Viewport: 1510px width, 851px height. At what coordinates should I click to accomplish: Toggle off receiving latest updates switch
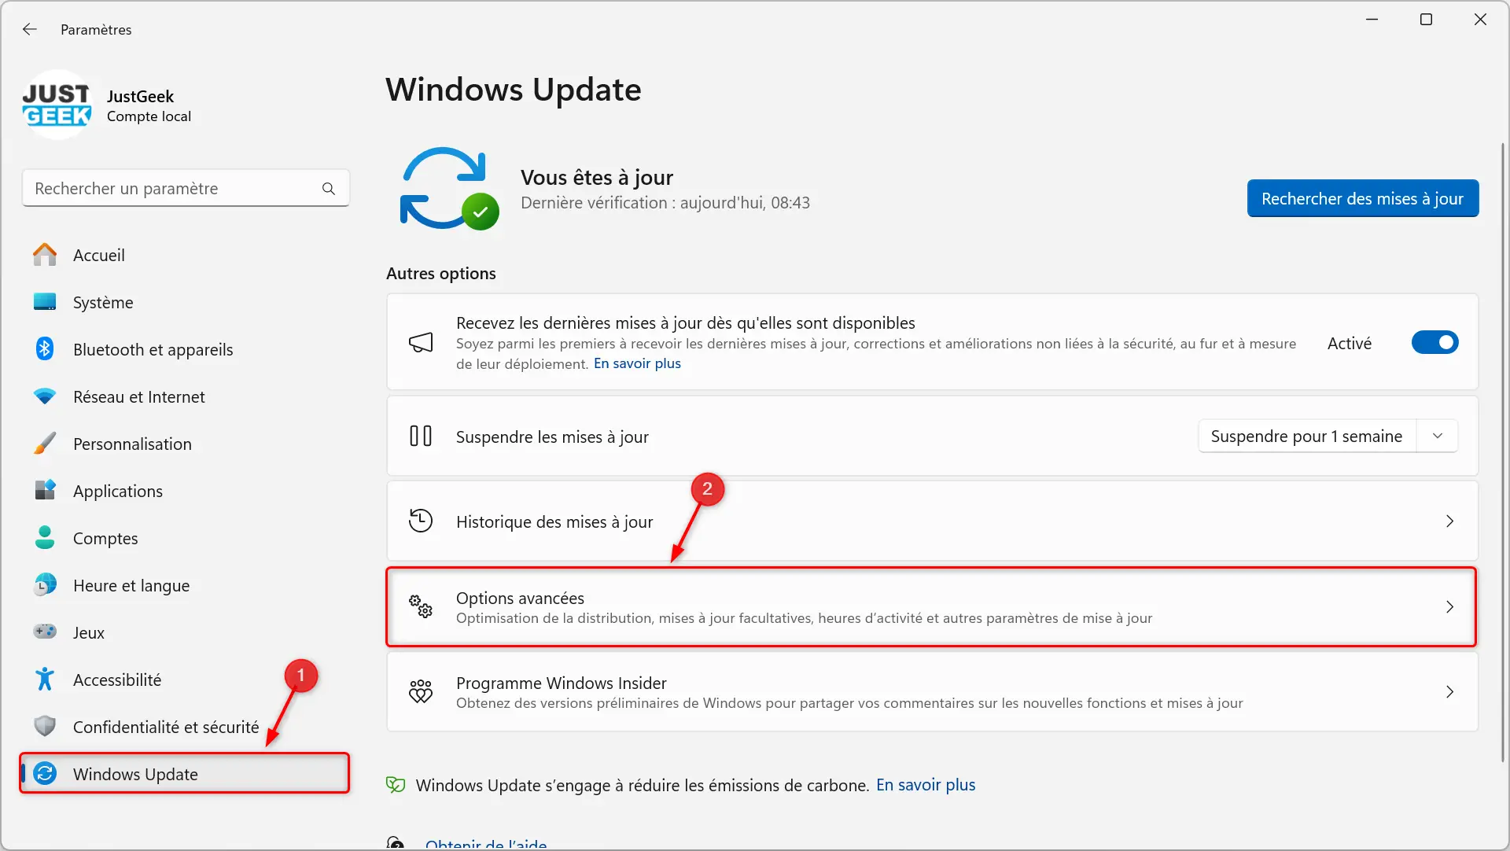click(x=1434, y=343)
